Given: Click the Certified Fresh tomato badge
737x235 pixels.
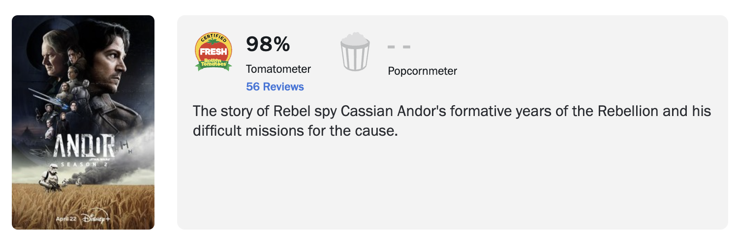Looking at the screenshot, I should coord(214,52).
